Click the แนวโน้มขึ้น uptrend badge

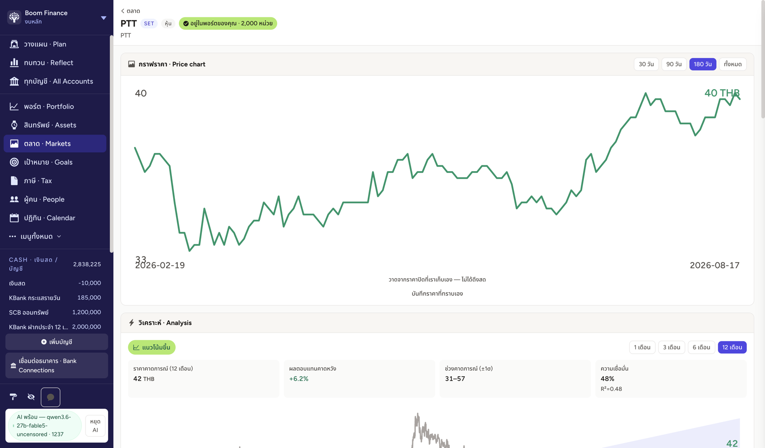(152, 347)
